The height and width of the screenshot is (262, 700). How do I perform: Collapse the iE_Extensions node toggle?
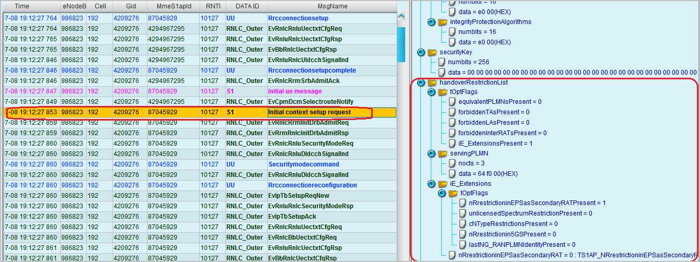[431, 184]
